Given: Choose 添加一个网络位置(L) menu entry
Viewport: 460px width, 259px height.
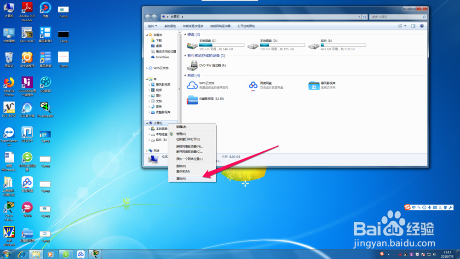Looking at the screenshot, I should point(192,159).
